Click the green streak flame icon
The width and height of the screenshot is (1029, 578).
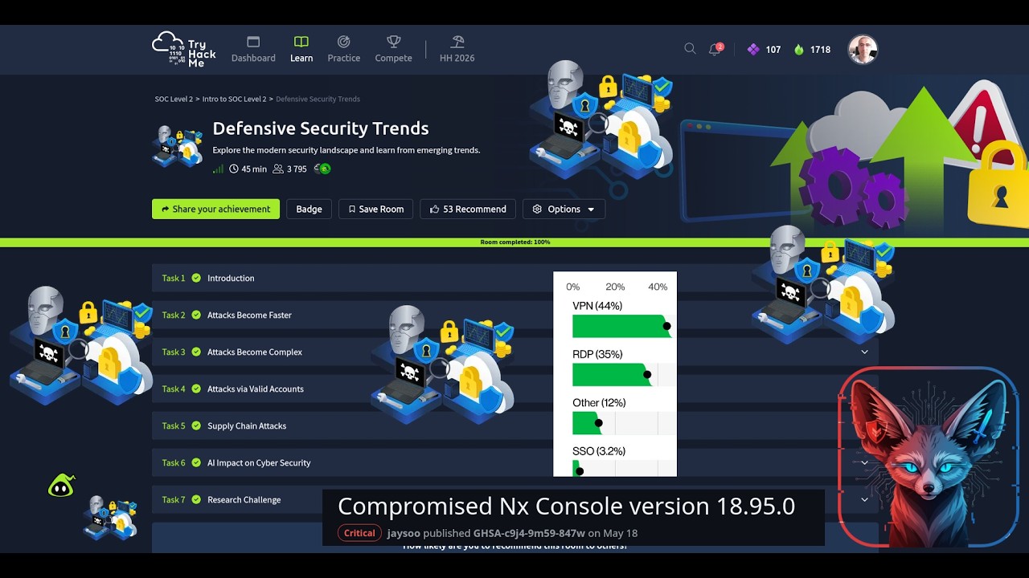click(798, 49)
